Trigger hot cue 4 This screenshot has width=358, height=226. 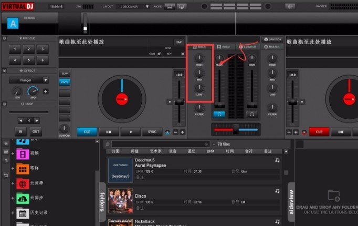click(15, 60)
